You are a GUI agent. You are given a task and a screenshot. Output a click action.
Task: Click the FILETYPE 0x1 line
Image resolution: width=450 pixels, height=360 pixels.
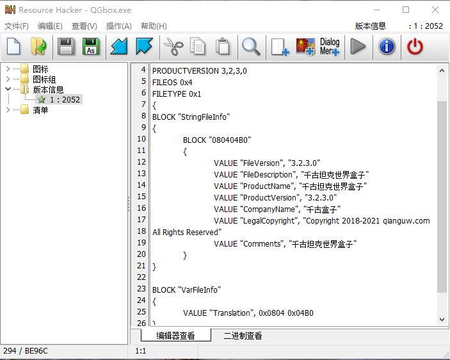coord(177,94)
